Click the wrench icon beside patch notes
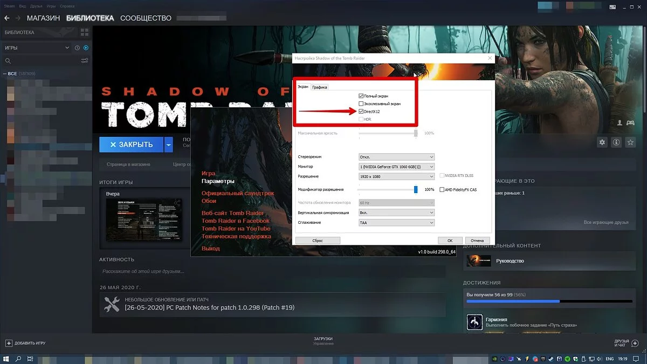647x364 pixels. click(112, 304)
